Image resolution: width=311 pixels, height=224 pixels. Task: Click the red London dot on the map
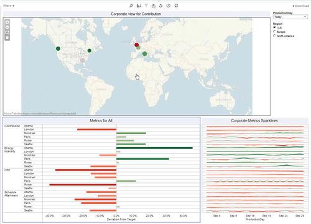point(136,45)
